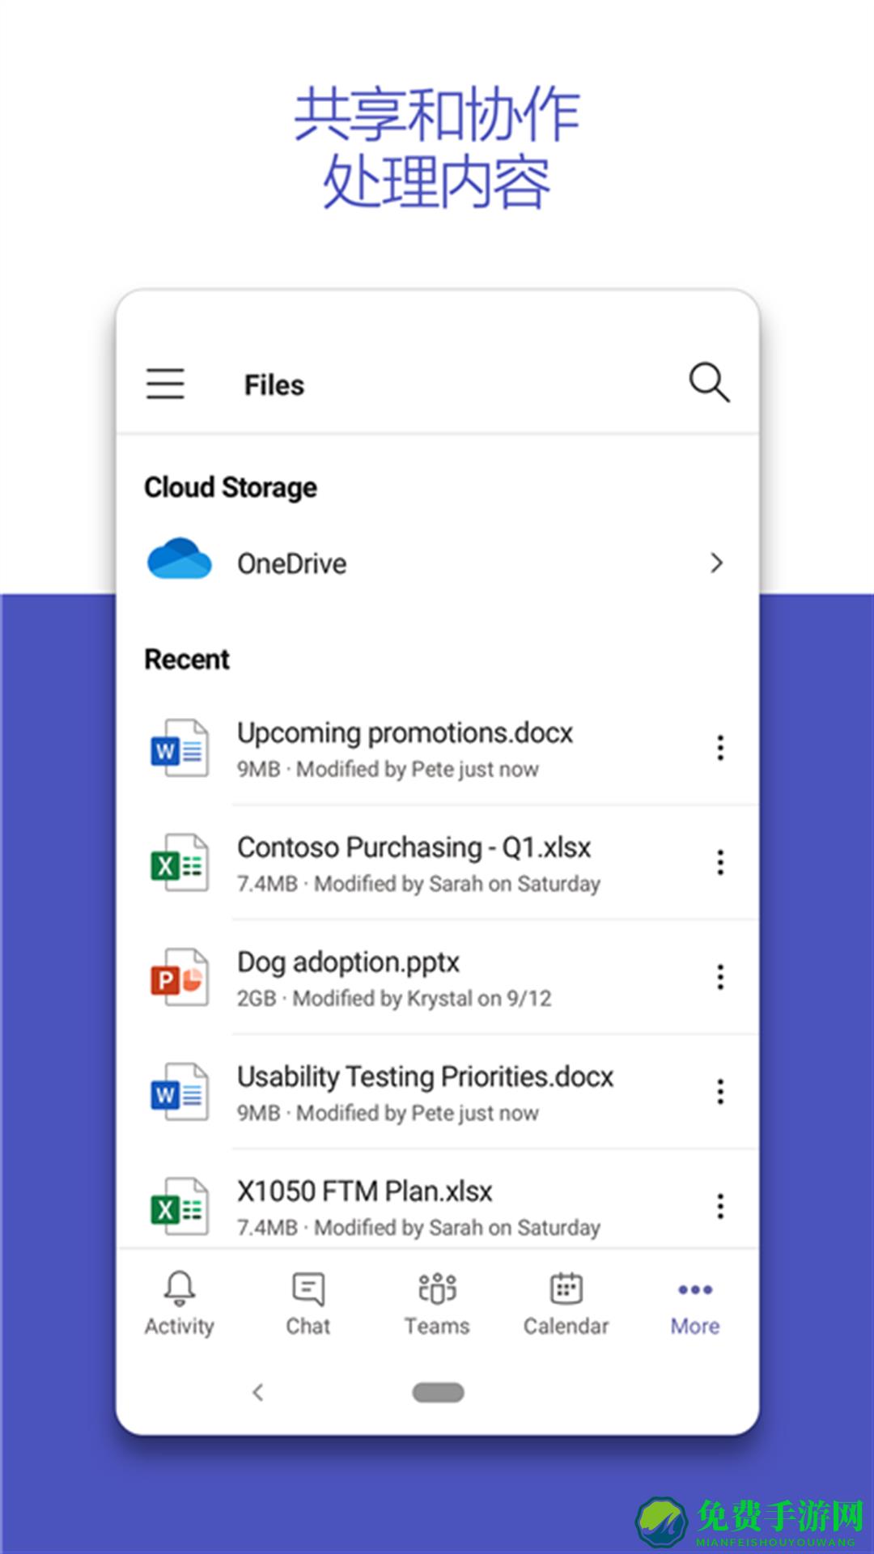Click the PowerPoint icon for Dog adoption

tap(180, 978)
